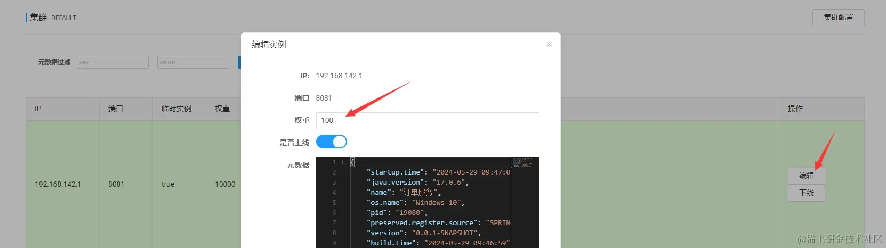The image size is (886, 248).
Task: Click the code editor minimap
Action: coord(525,162)
